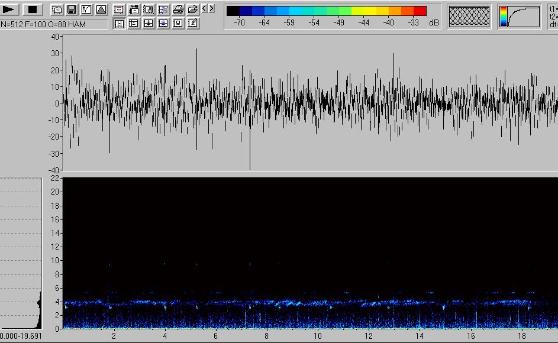Toggle the pencil edit label mode button

(192, 23)
